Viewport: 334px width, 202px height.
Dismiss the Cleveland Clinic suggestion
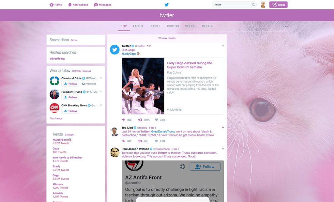[x=101, y=78]
